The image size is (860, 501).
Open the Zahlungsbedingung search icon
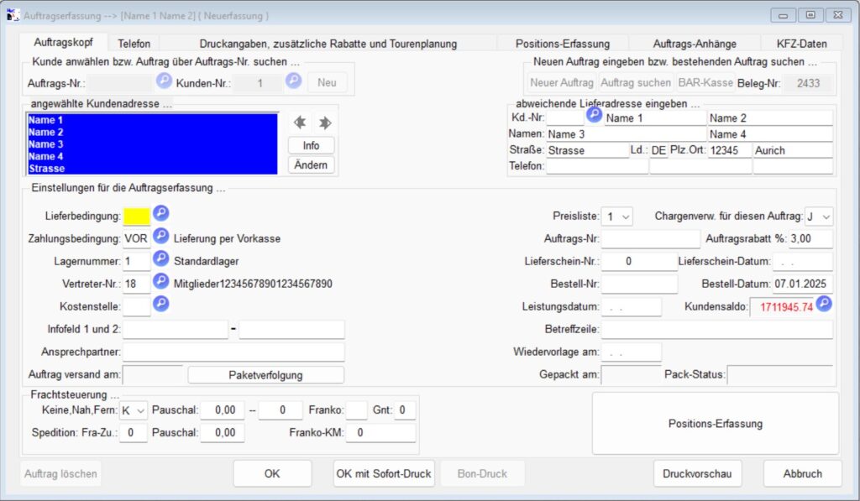pos(160,237)
